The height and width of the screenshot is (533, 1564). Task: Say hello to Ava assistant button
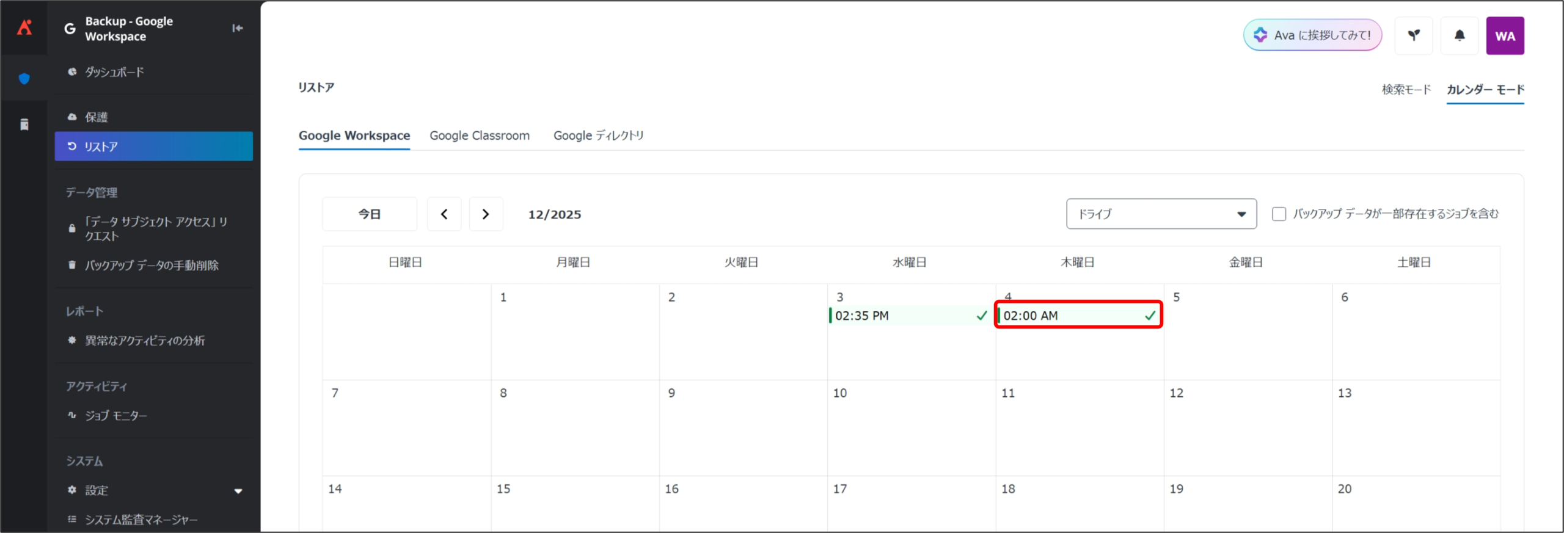1312,35
